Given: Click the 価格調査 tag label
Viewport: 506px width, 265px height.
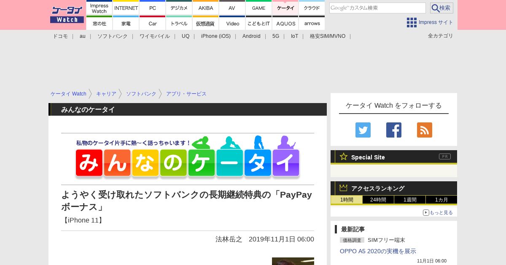Looking at the screenshot, I should (x=352, y=240).
